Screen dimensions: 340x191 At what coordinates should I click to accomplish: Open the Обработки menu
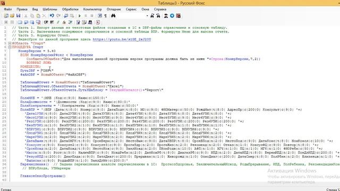pos(70,10)
